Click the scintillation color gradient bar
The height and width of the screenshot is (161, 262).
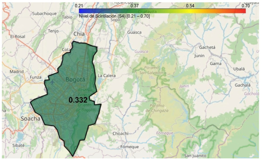point(162,11)
